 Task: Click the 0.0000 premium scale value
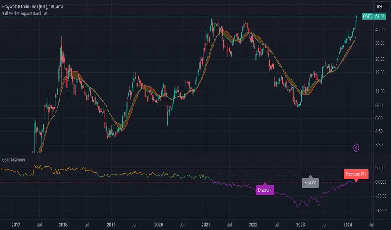(381, 182)
